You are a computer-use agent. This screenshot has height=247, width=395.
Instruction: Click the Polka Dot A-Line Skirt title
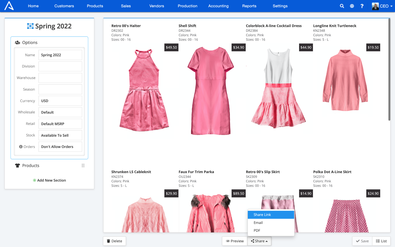332,172
